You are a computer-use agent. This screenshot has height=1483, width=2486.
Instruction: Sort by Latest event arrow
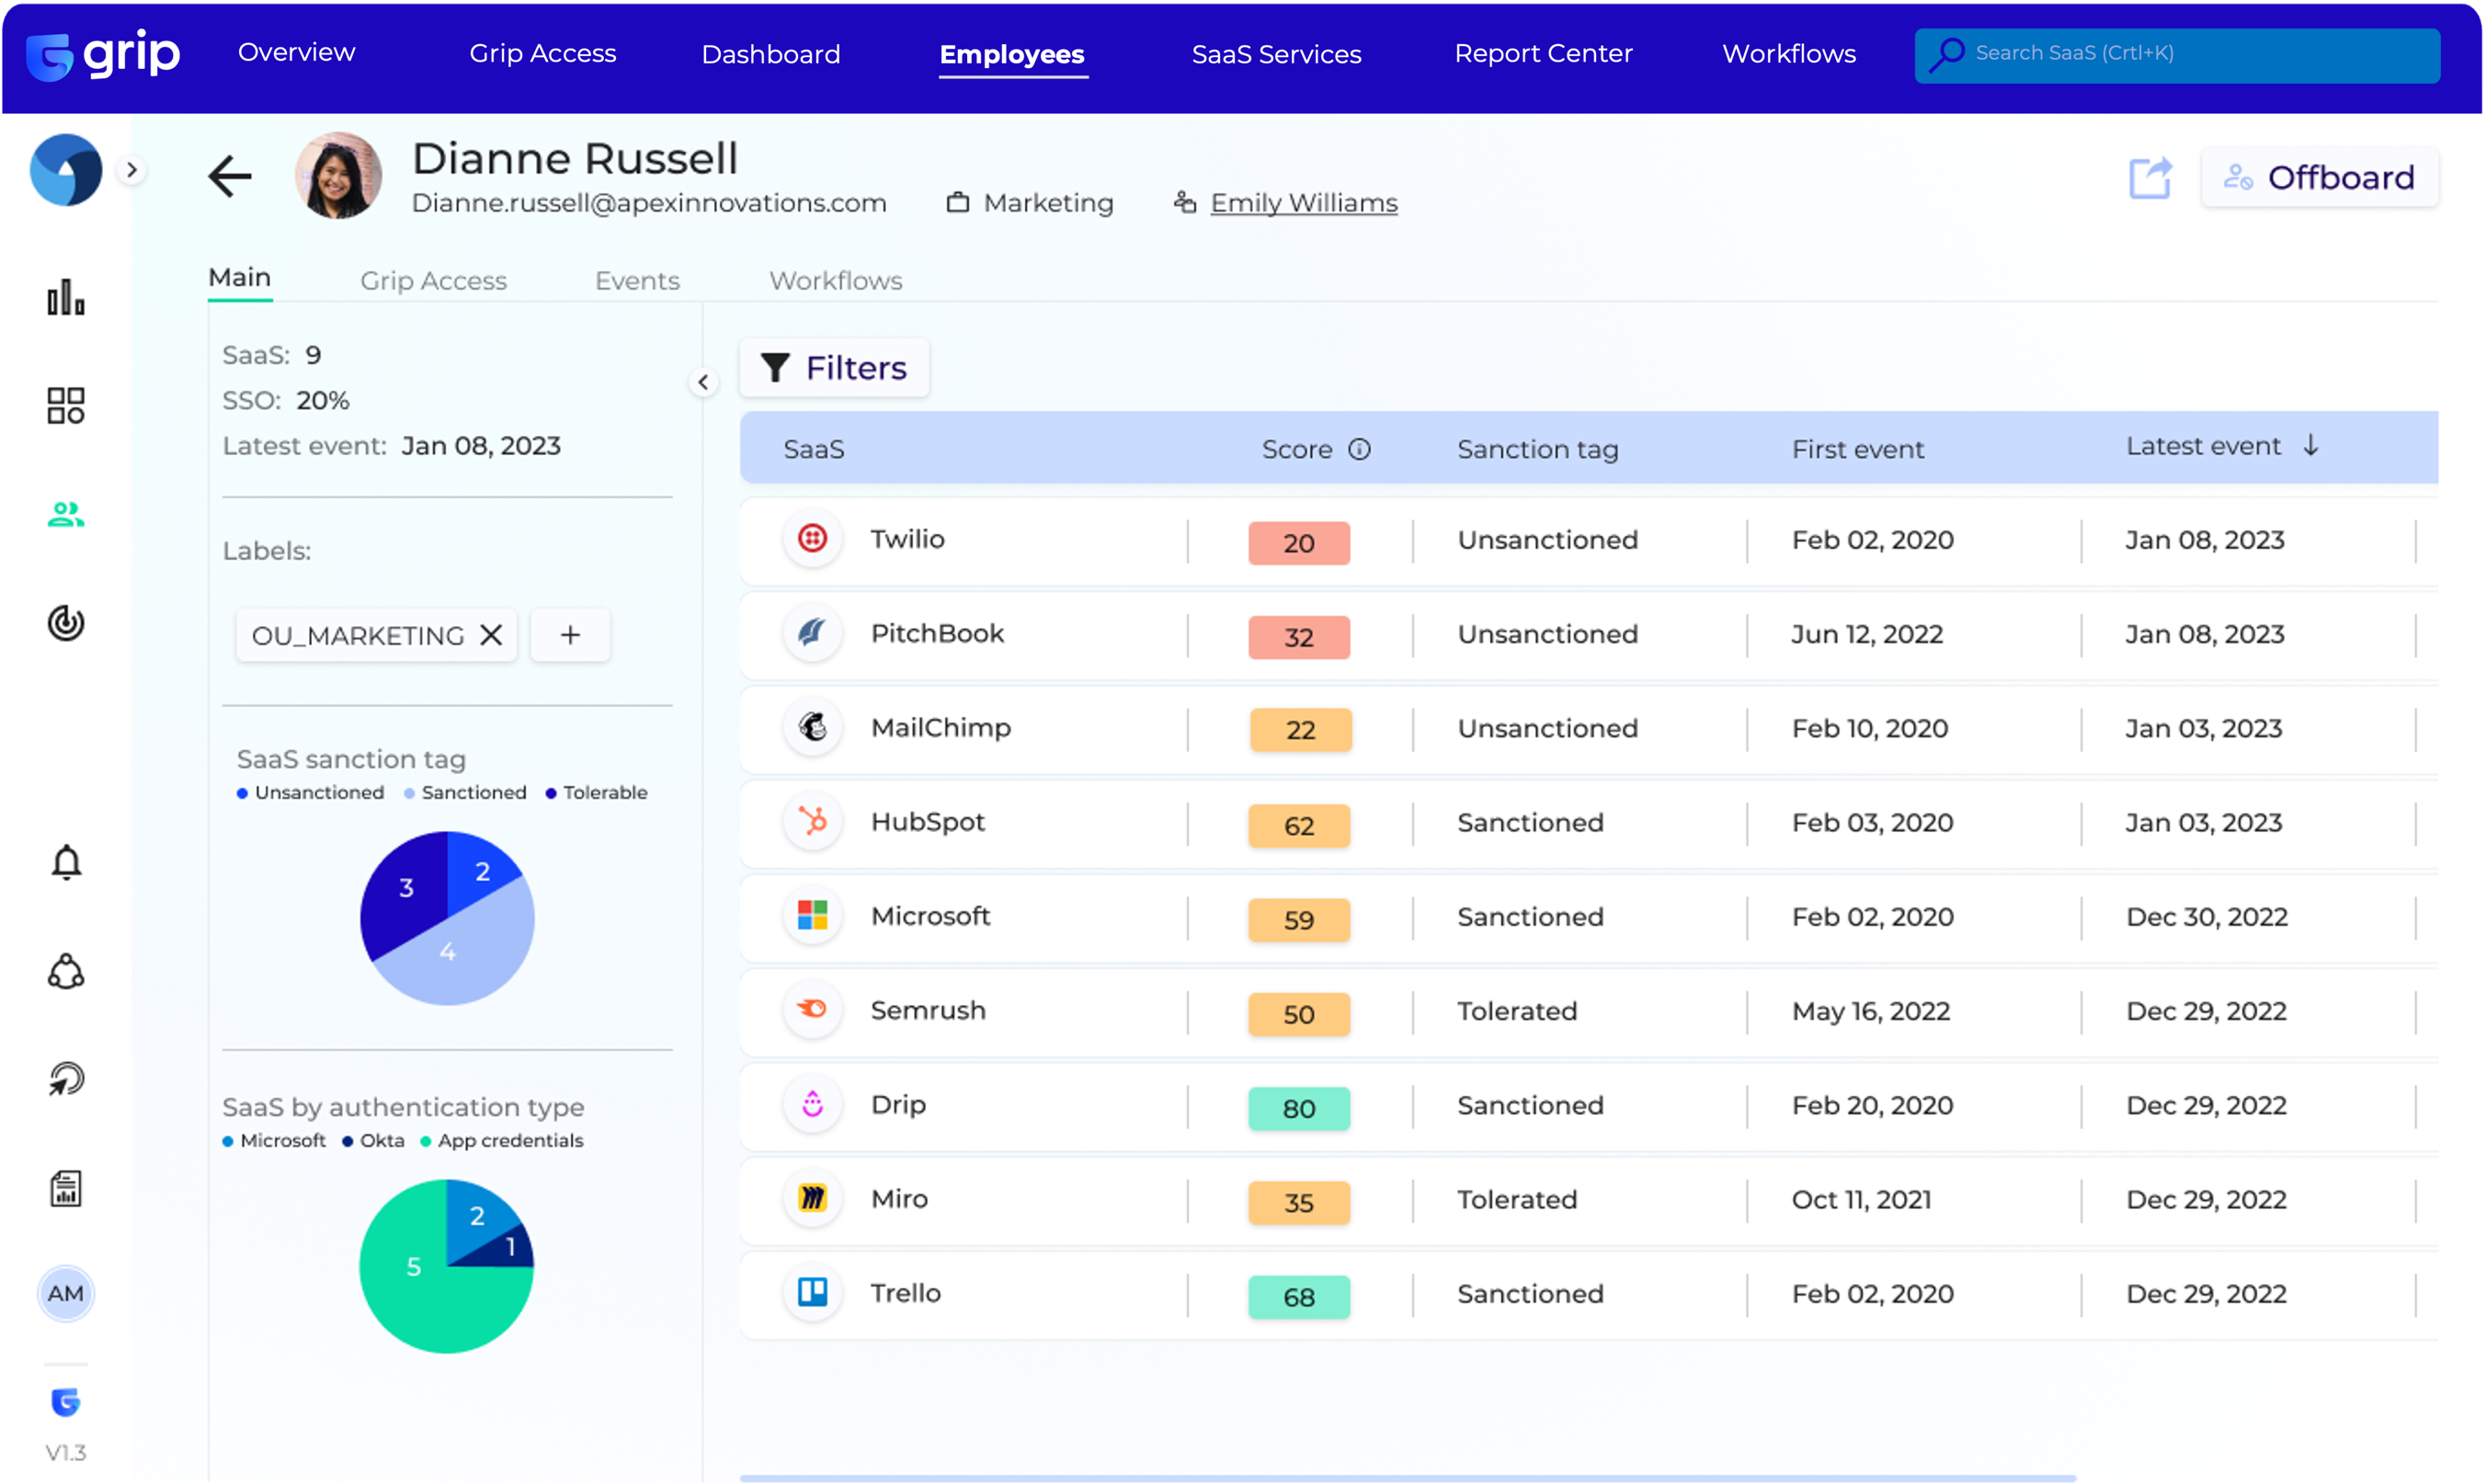click(x=2311, y=445)
